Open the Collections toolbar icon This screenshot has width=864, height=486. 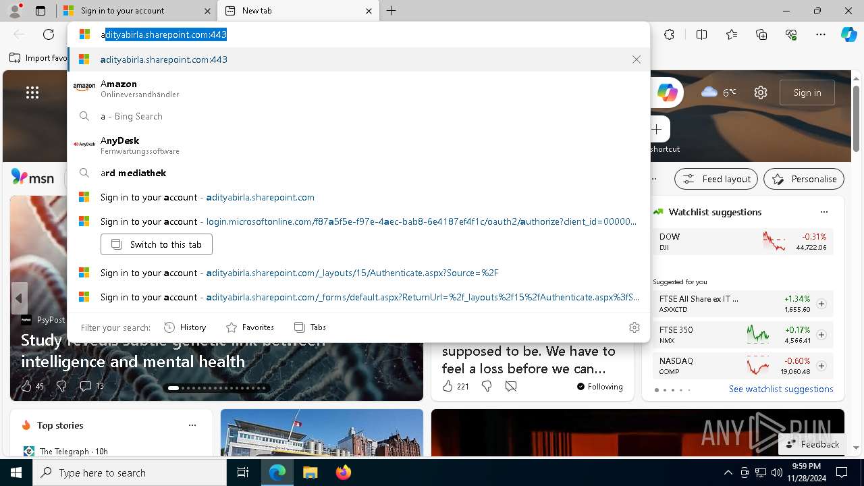tap(761, 34)
